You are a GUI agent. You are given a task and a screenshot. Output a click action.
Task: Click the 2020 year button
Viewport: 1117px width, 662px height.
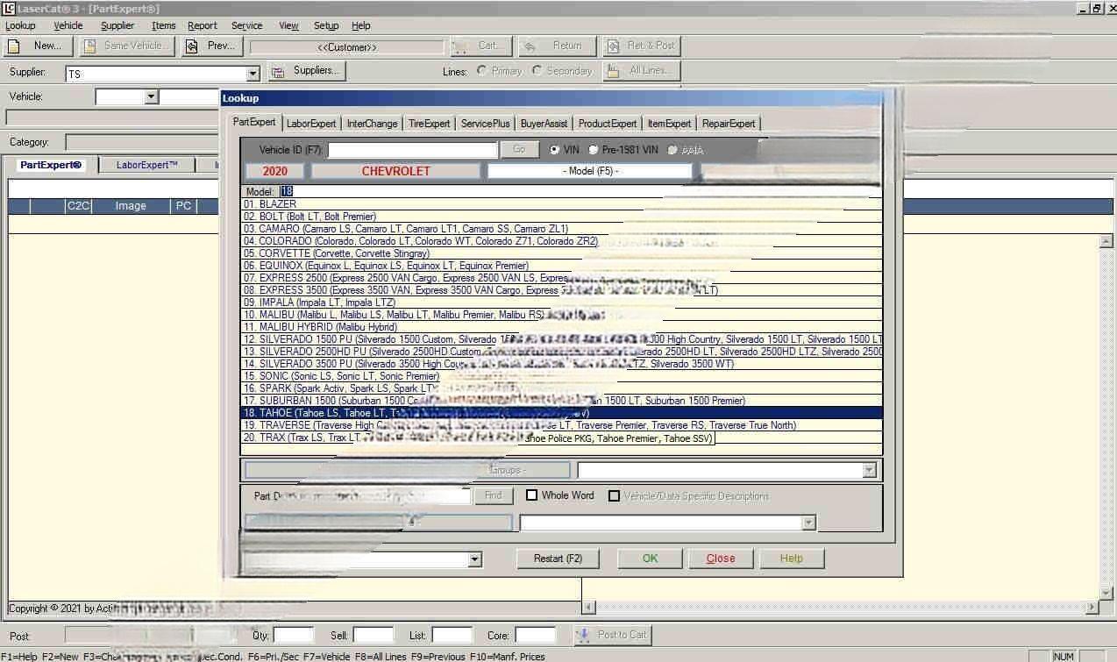[275, 171]
